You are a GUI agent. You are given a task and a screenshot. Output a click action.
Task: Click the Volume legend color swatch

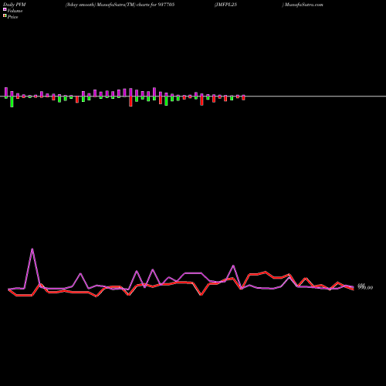(5, 9)
